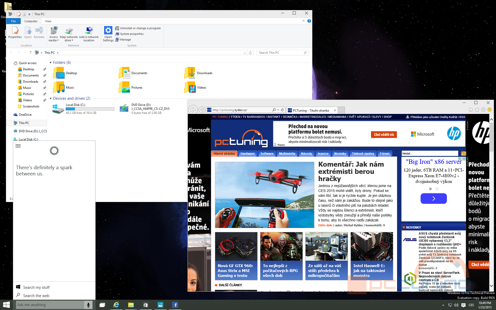Collapse the Devices and drives group
The width and height of the screenshot is (496, 310).
51,98
